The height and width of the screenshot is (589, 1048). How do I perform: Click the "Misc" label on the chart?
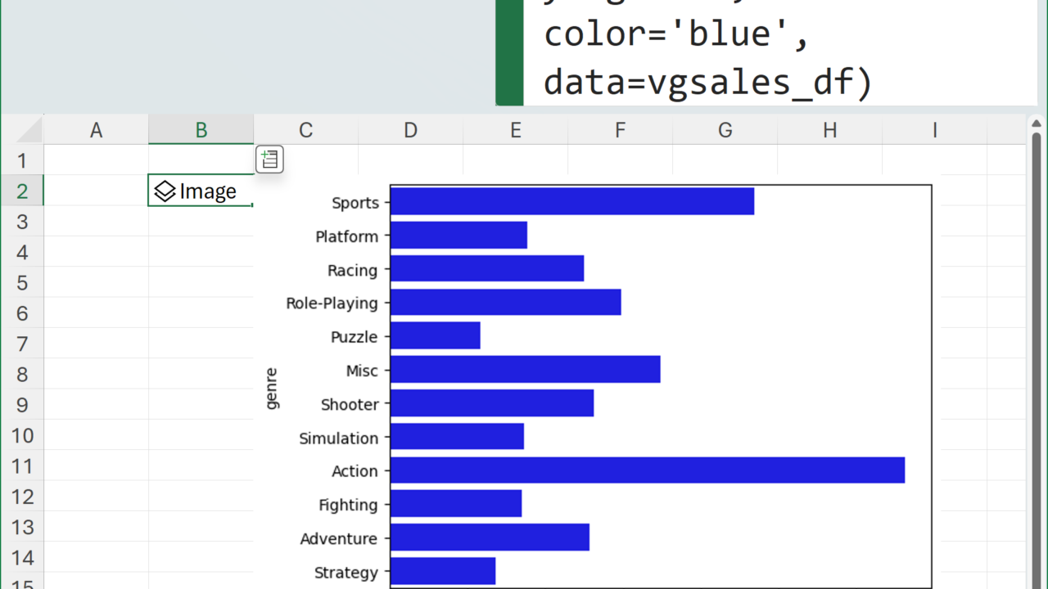coord(362,371)
